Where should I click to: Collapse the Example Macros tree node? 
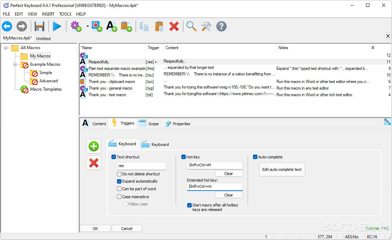click(x=15, y=65)
